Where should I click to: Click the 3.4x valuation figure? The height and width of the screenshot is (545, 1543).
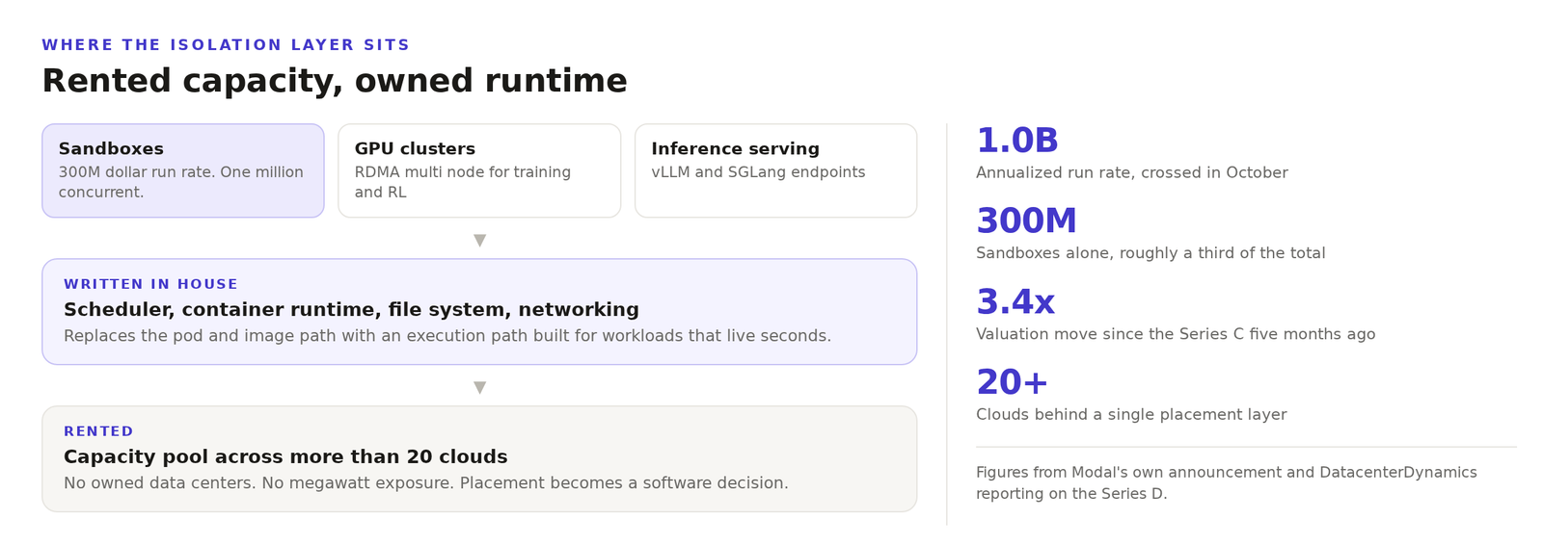tap(1015, 302)
